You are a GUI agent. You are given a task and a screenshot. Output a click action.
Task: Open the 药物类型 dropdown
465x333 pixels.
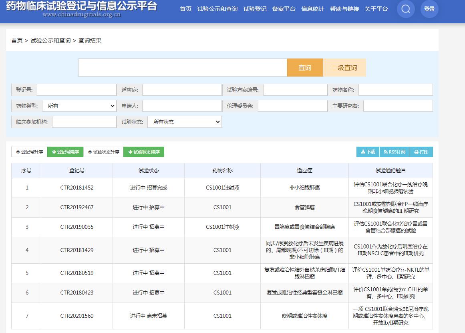[79, 106]
